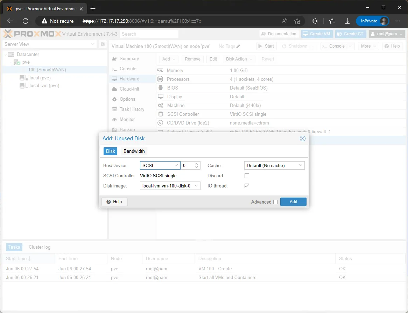Click the Help button in dialog
Screen dimensions: 408x313
click(x=114, y=202)
